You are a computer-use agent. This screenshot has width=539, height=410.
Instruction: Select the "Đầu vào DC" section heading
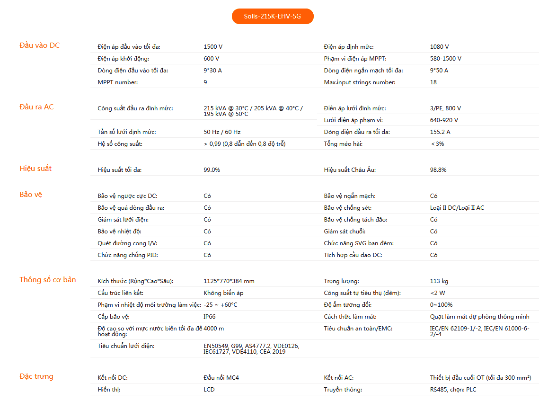pos(40,45)
